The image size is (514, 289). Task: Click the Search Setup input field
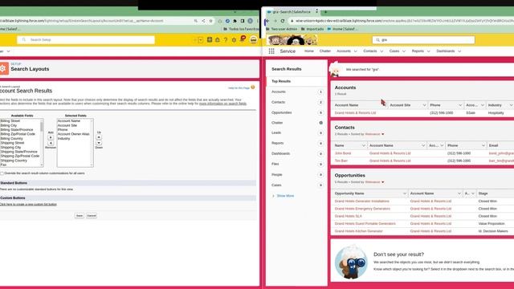[86, 39]
